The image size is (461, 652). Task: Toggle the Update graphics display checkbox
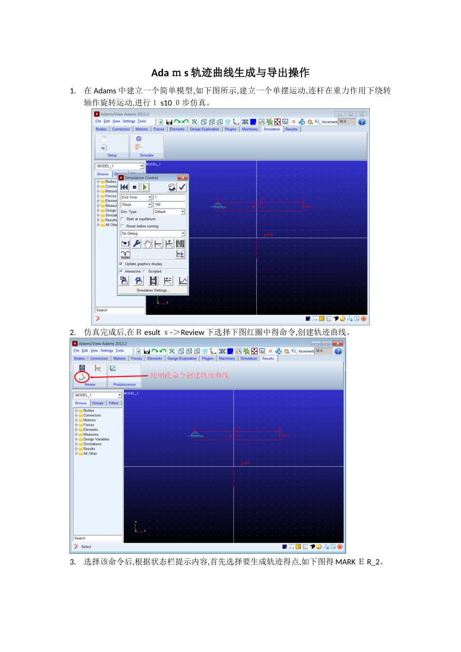(x=121, y=264)
